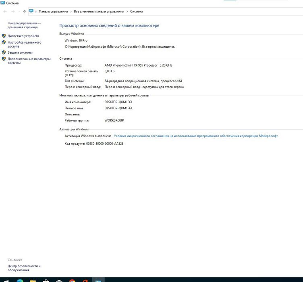Screen dimensions: 303x282
Task: Open the recent locations dropdown arrow
Action: (x=19, y=12)
